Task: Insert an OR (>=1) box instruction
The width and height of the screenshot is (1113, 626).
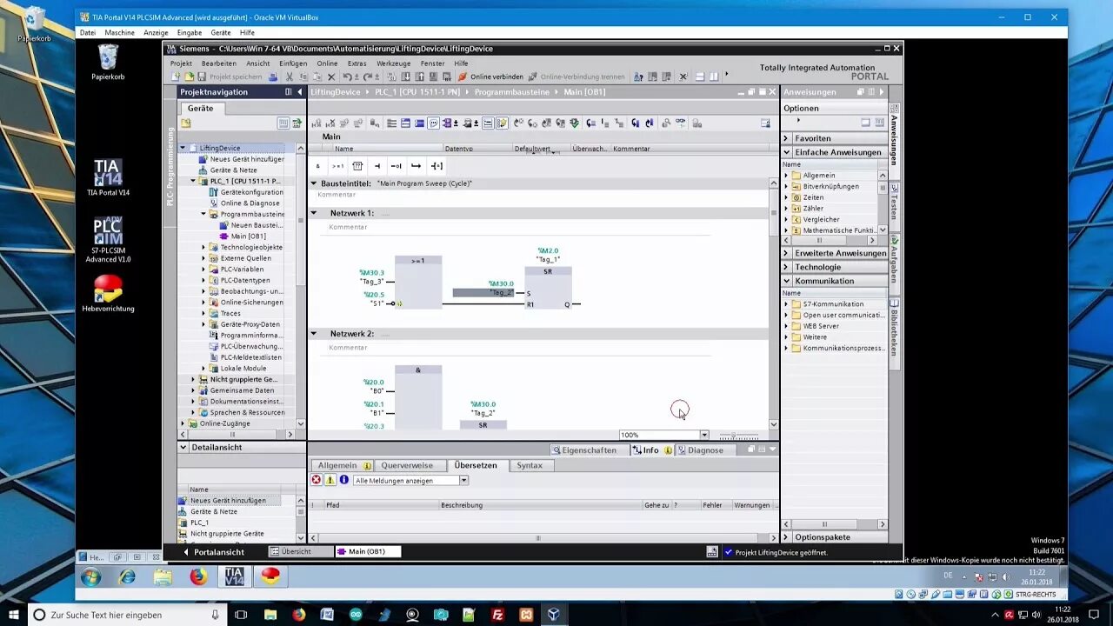Action: [337, 166]
